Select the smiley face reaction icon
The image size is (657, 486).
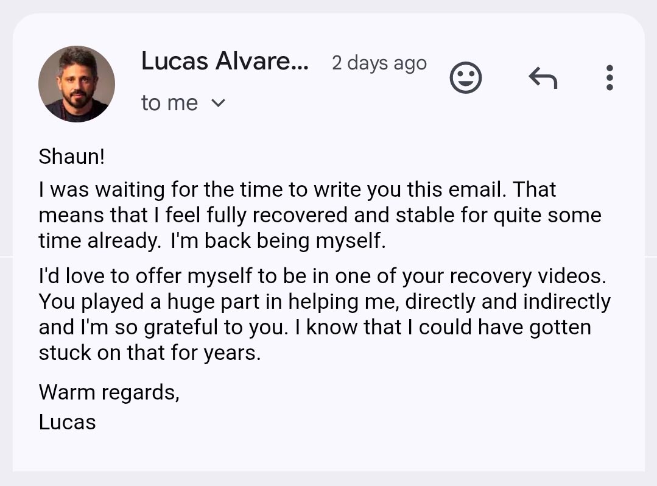[465, 77]
